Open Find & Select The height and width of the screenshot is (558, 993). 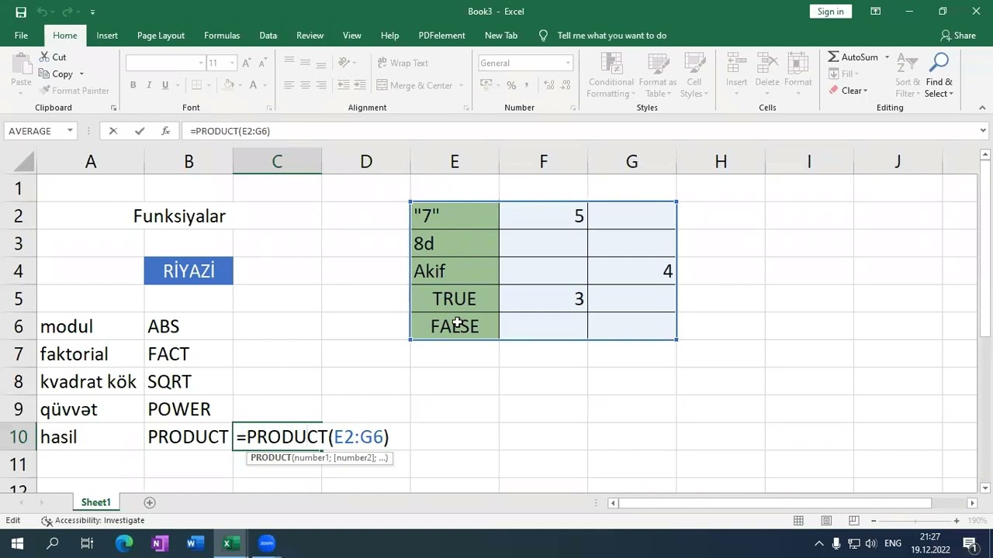tap(939, 76)
